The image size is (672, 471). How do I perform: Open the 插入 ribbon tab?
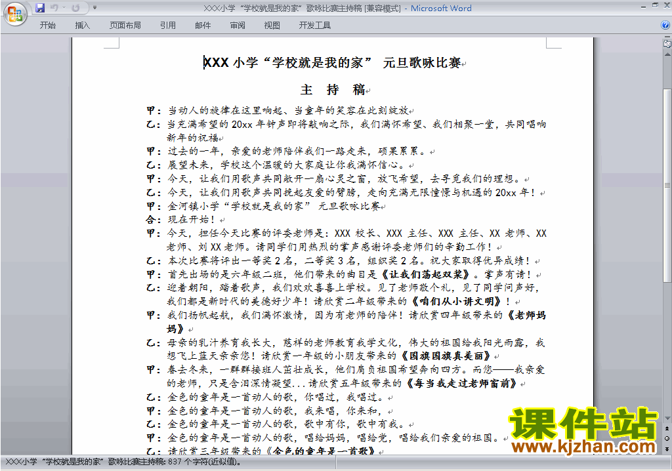pyautogui.click(x=82, y=26)
